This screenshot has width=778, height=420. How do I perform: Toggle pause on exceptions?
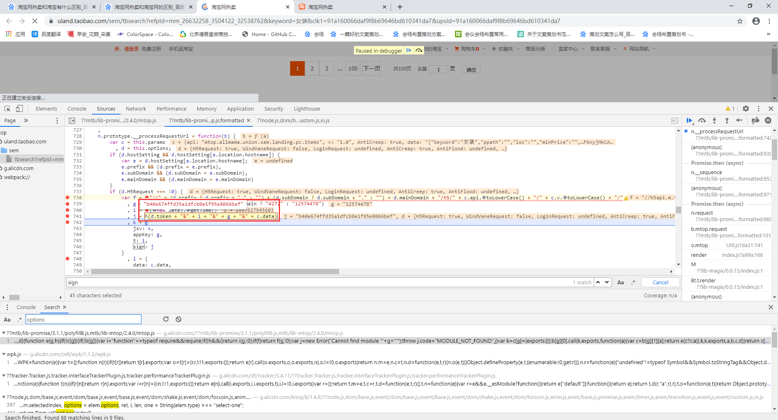click(x=768, y=120)
